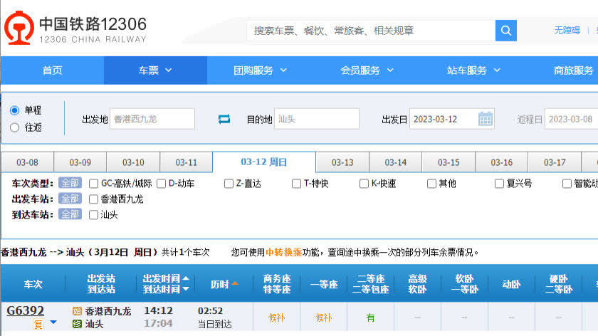598x336 pixels.
Task: Switch to the 03-13 date tab
Action: click(x=342, y=162)
